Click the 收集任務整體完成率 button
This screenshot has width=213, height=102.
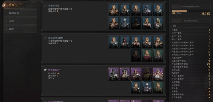[191, 6]
